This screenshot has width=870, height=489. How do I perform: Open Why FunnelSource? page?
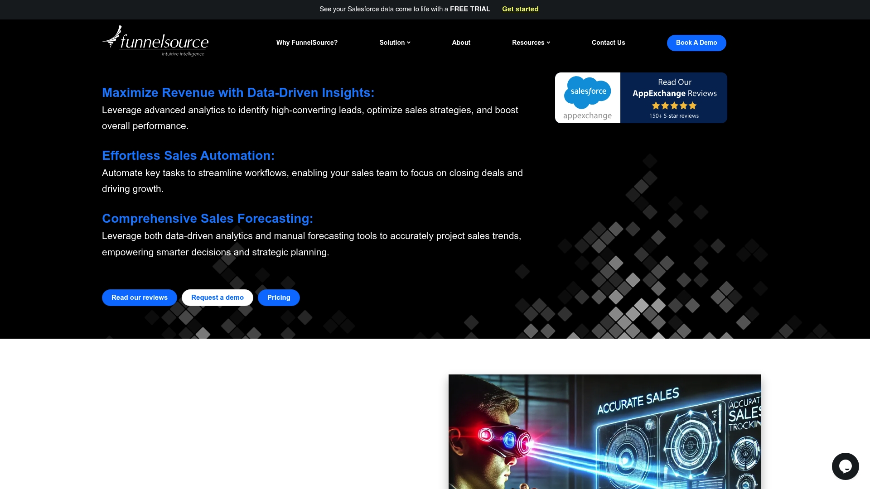307,43
